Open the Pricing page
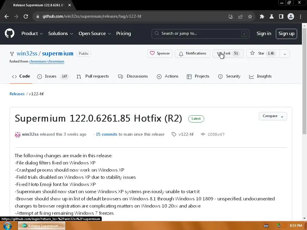 point(124,34)
